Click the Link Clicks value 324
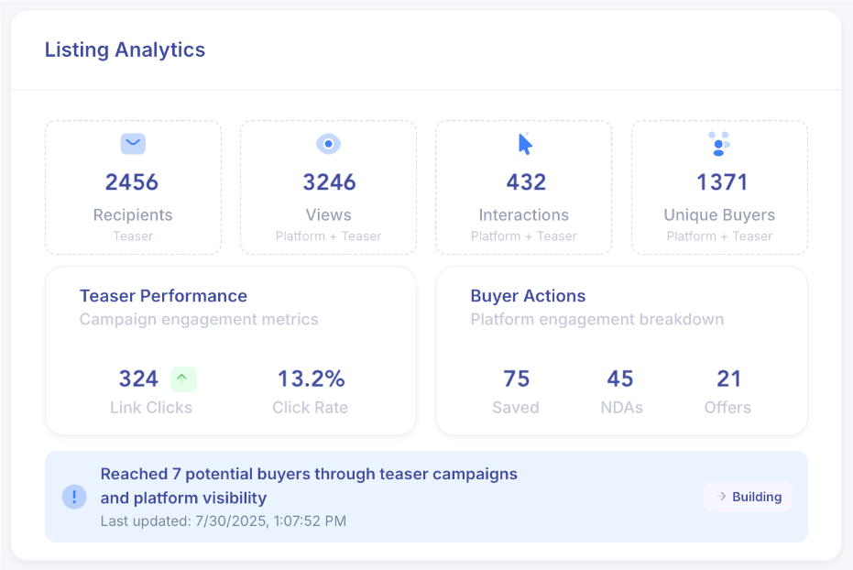This screenshot has width=853, height=570. coord(137,378)
